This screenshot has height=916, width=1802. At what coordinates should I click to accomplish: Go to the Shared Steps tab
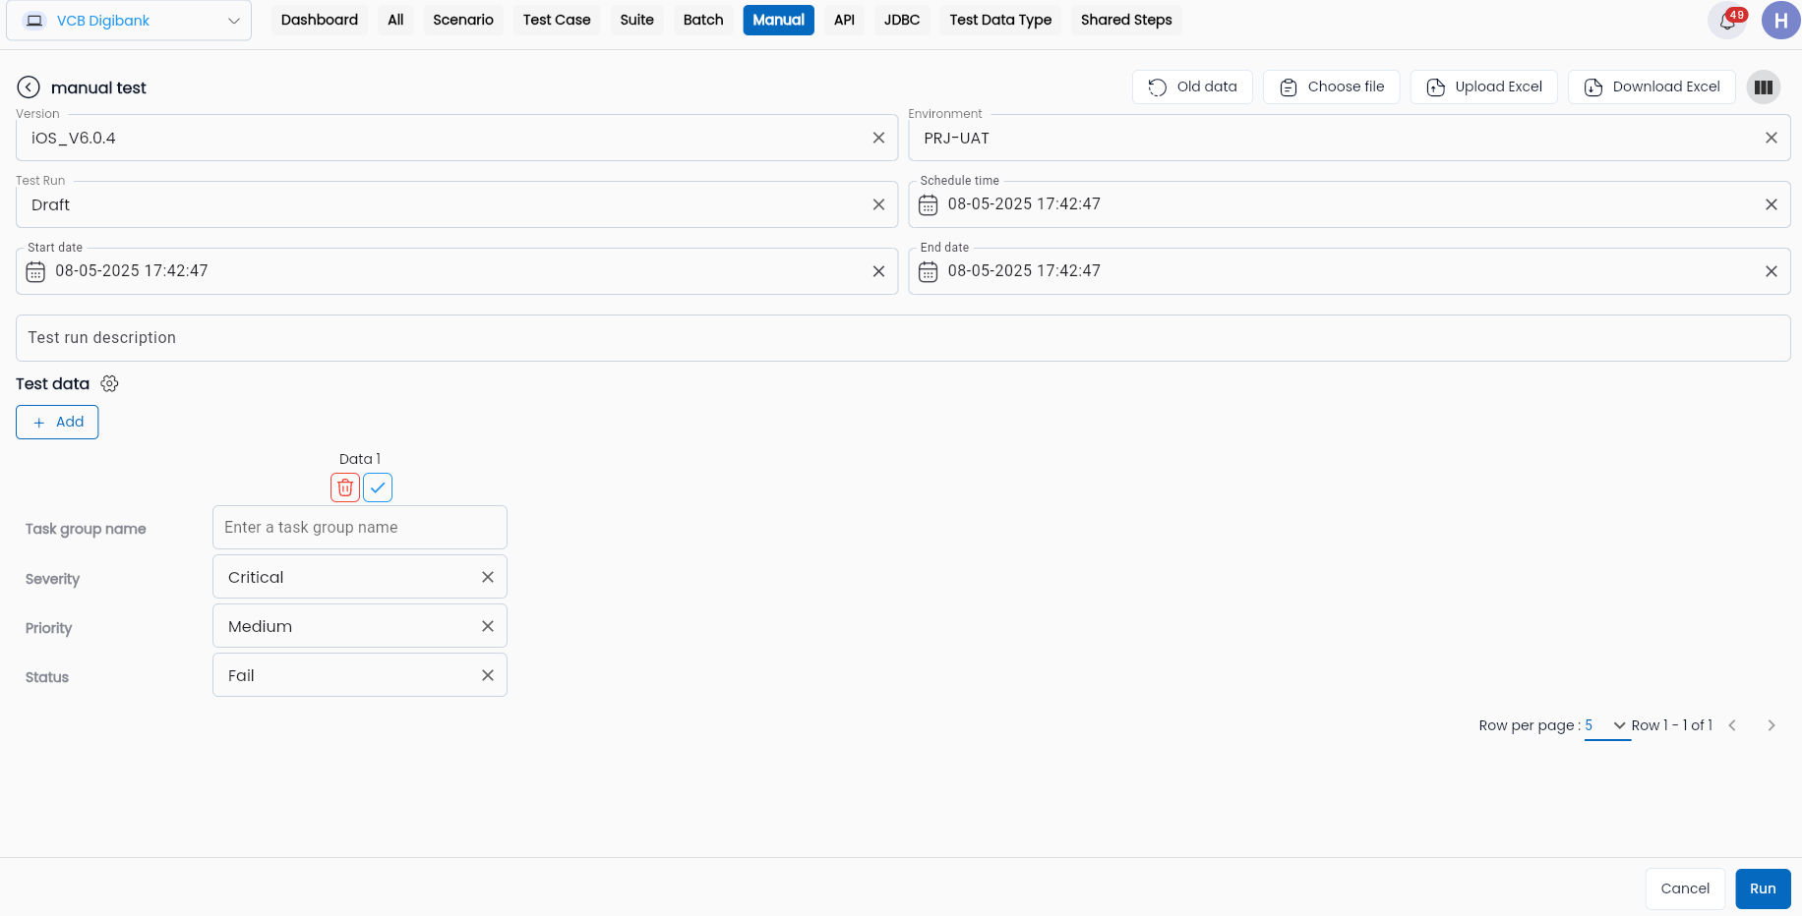(1126, 20)
